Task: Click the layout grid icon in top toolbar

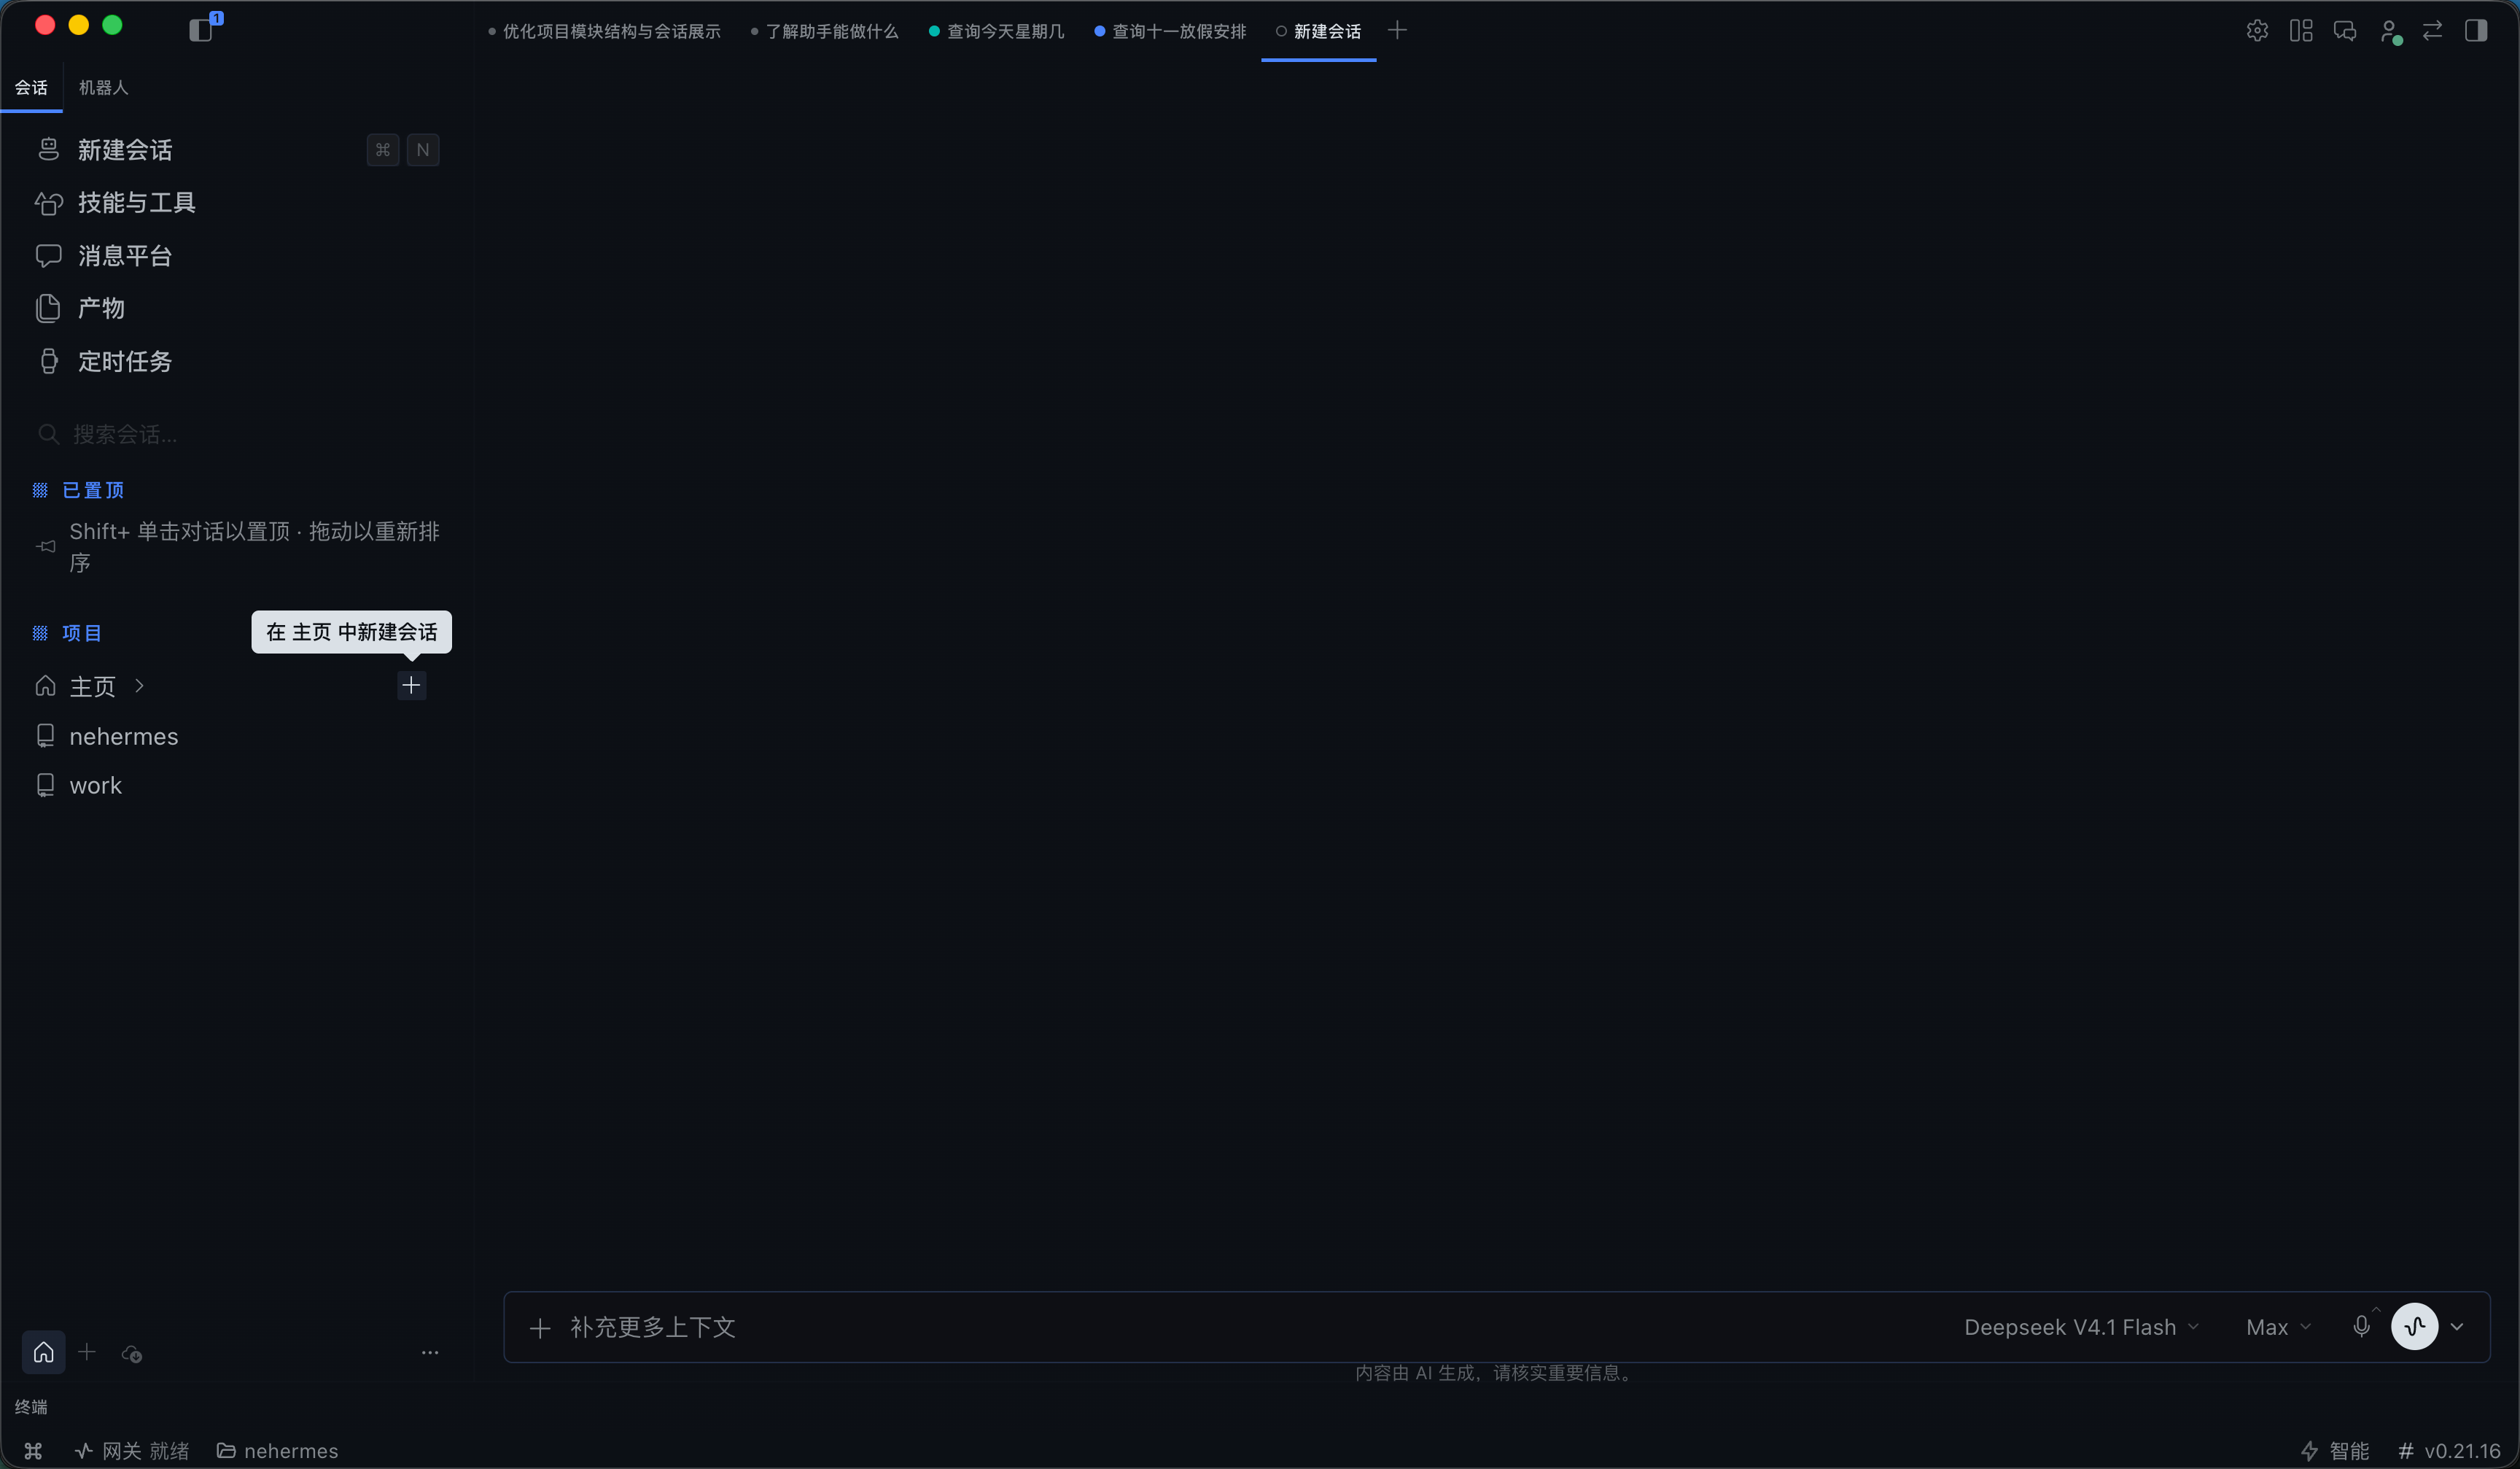Action: coord(2301,31)
